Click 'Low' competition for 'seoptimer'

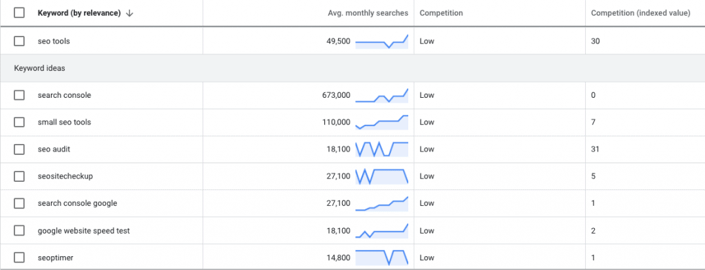tap(427, 258)
